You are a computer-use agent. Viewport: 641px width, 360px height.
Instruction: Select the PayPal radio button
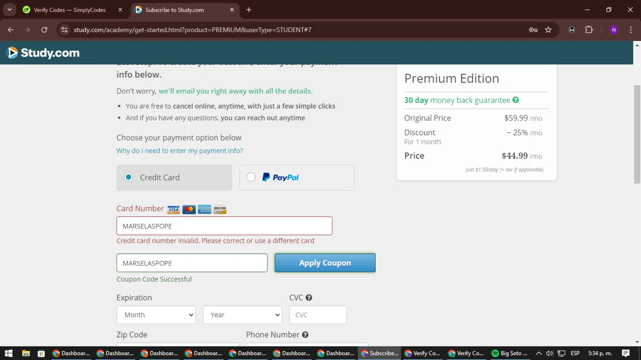tap(251, 177)
